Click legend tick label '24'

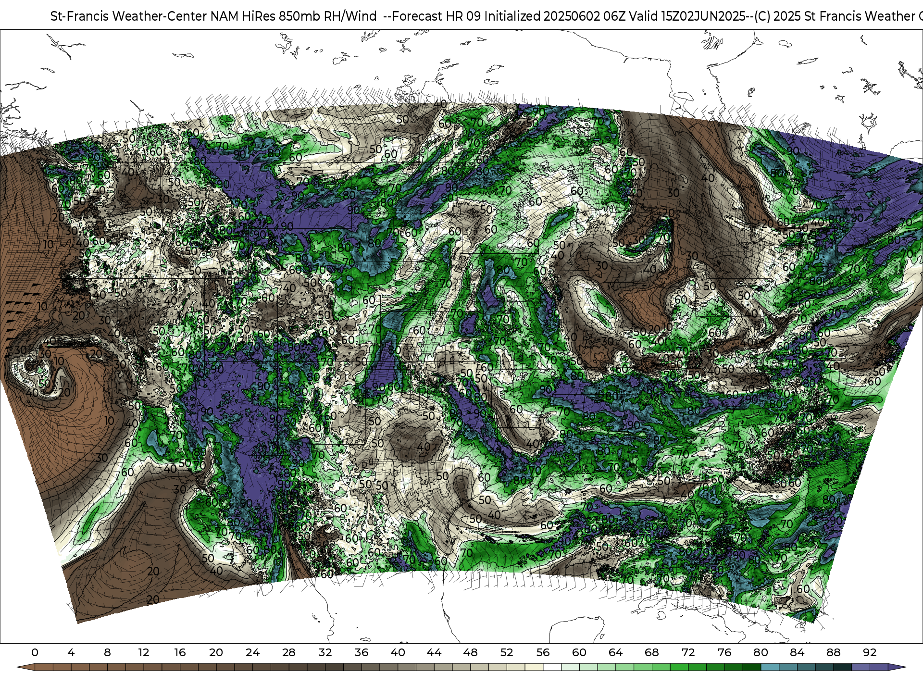click(252, 653)
